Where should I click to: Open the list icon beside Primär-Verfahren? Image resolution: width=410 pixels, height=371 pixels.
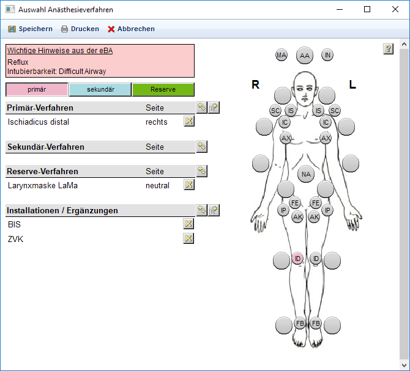214,108
